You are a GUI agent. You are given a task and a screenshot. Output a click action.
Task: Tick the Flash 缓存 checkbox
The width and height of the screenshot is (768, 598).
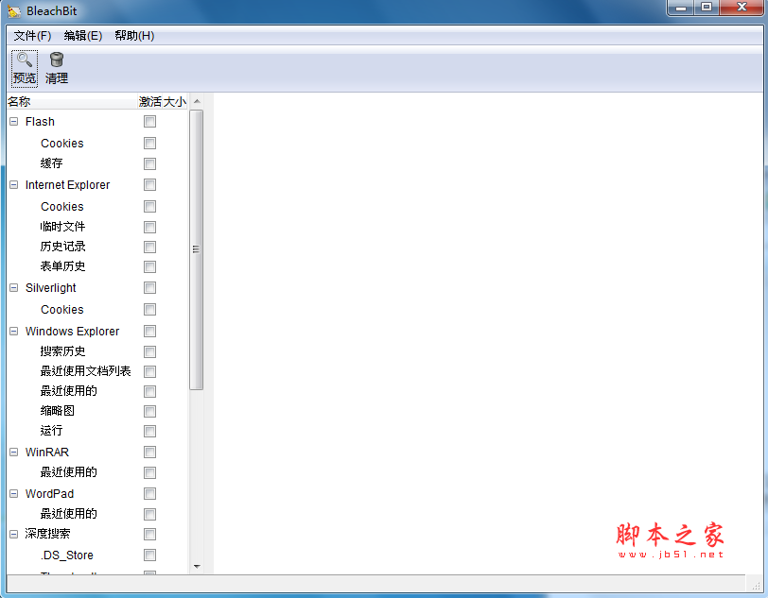tap(149, 163)
